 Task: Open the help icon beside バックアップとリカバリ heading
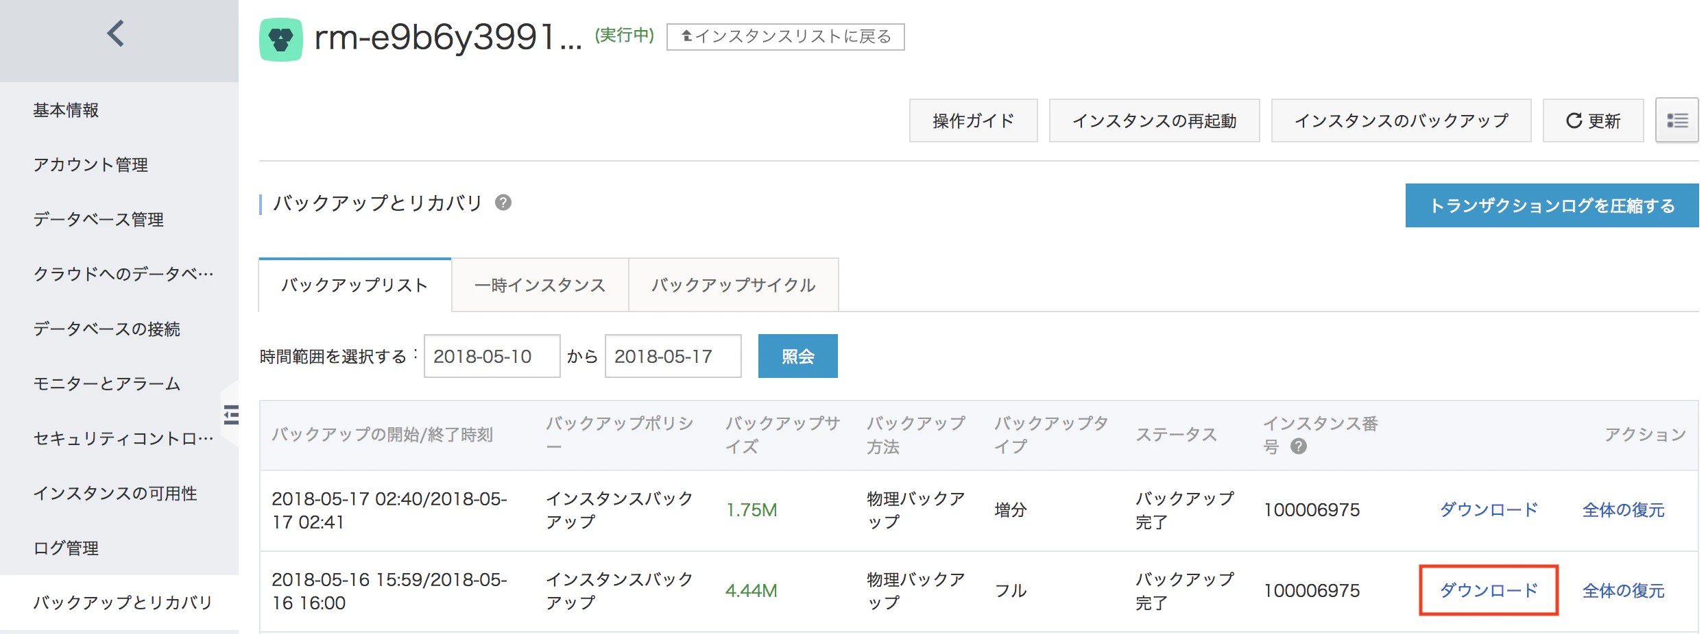[x=503, y=203]
